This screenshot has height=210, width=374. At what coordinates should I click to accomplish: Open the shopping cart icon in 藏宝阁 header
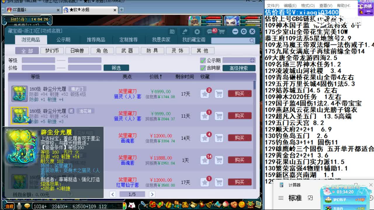tap(222, 32)
